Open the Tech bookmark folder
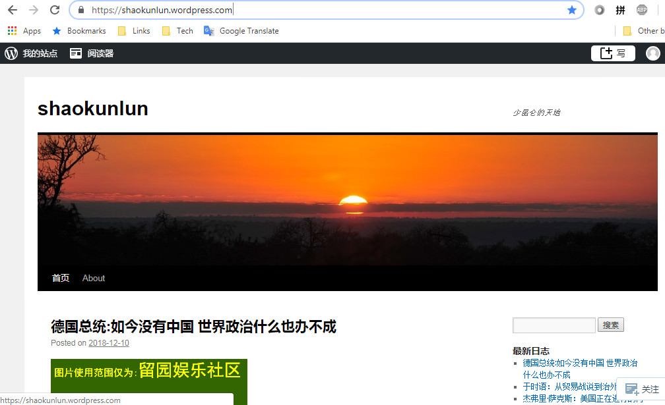Screen dimensions: 665x405 coord(177,31)
